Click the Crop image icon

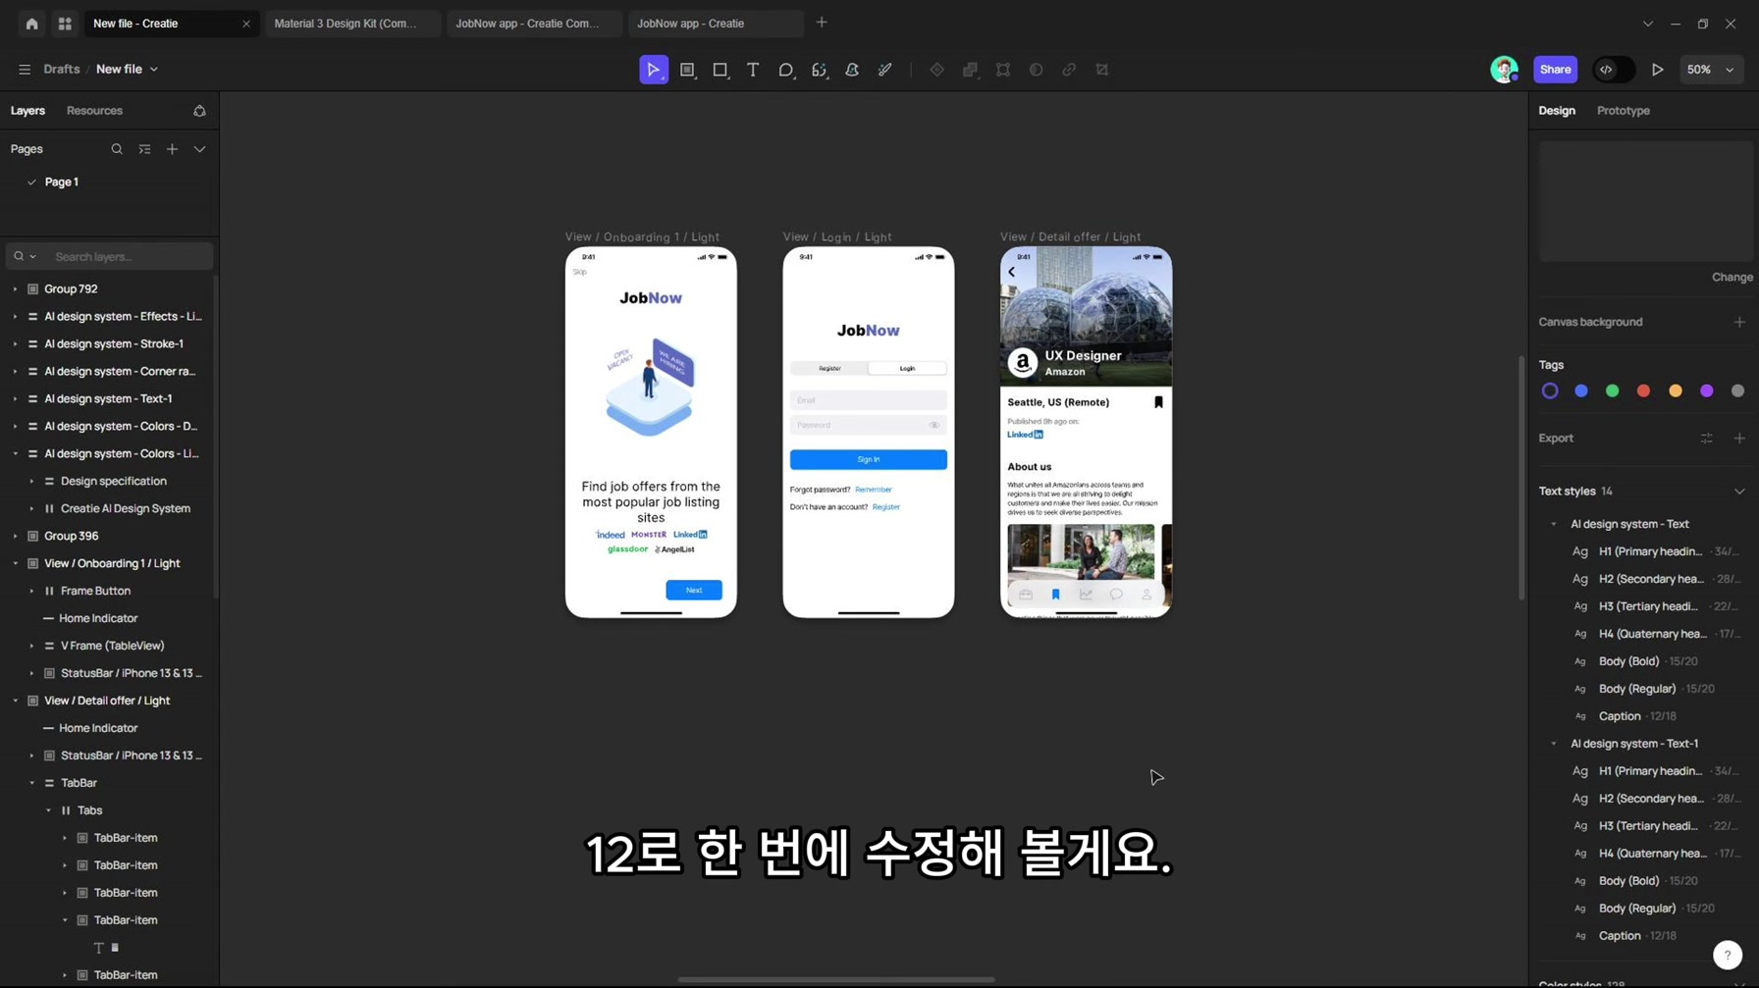(1102, 70)
